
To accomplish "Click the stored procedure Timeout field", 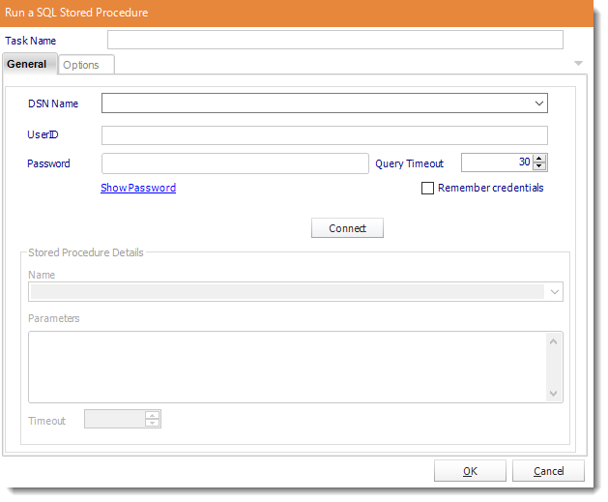I will [115, 419].
